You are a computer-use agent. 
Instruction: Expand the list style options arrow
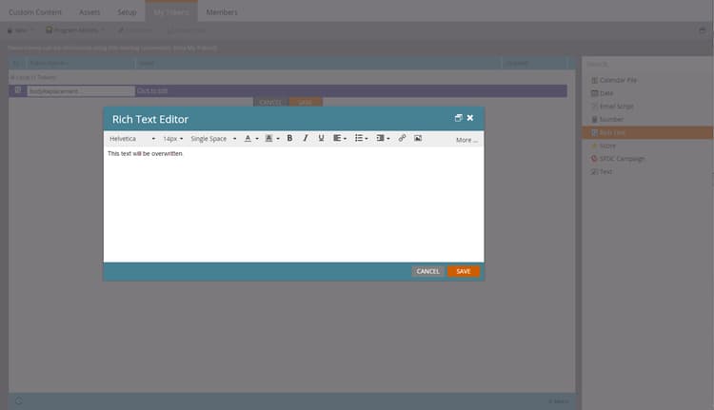coord(367,139)
